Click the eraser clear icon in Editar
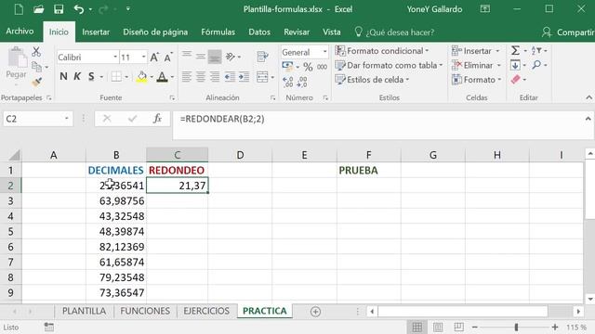The height and width of the screenshot is (334, 595). 515,80
